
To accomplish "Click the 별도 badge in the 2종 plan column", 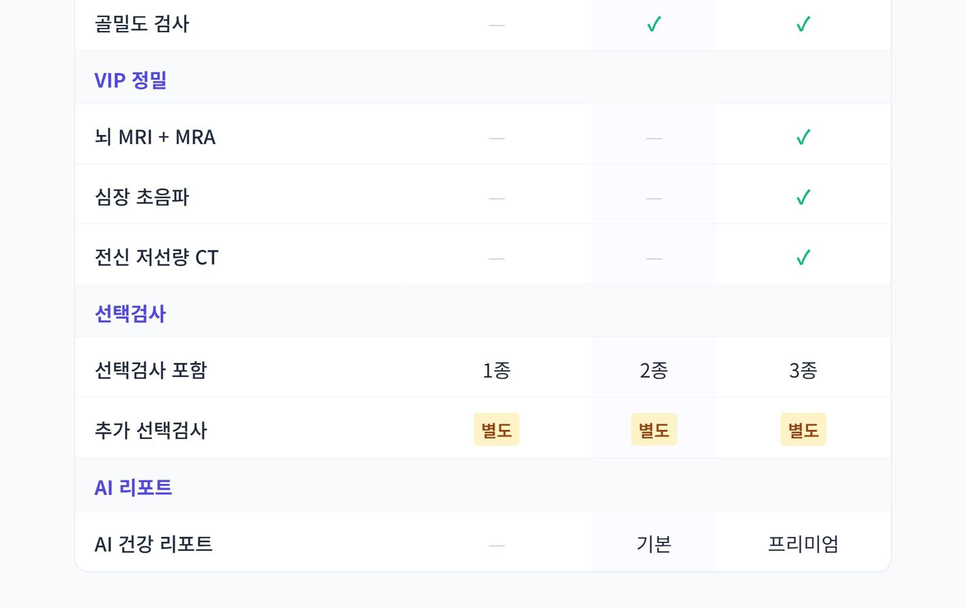I will (x=654, y=430).
